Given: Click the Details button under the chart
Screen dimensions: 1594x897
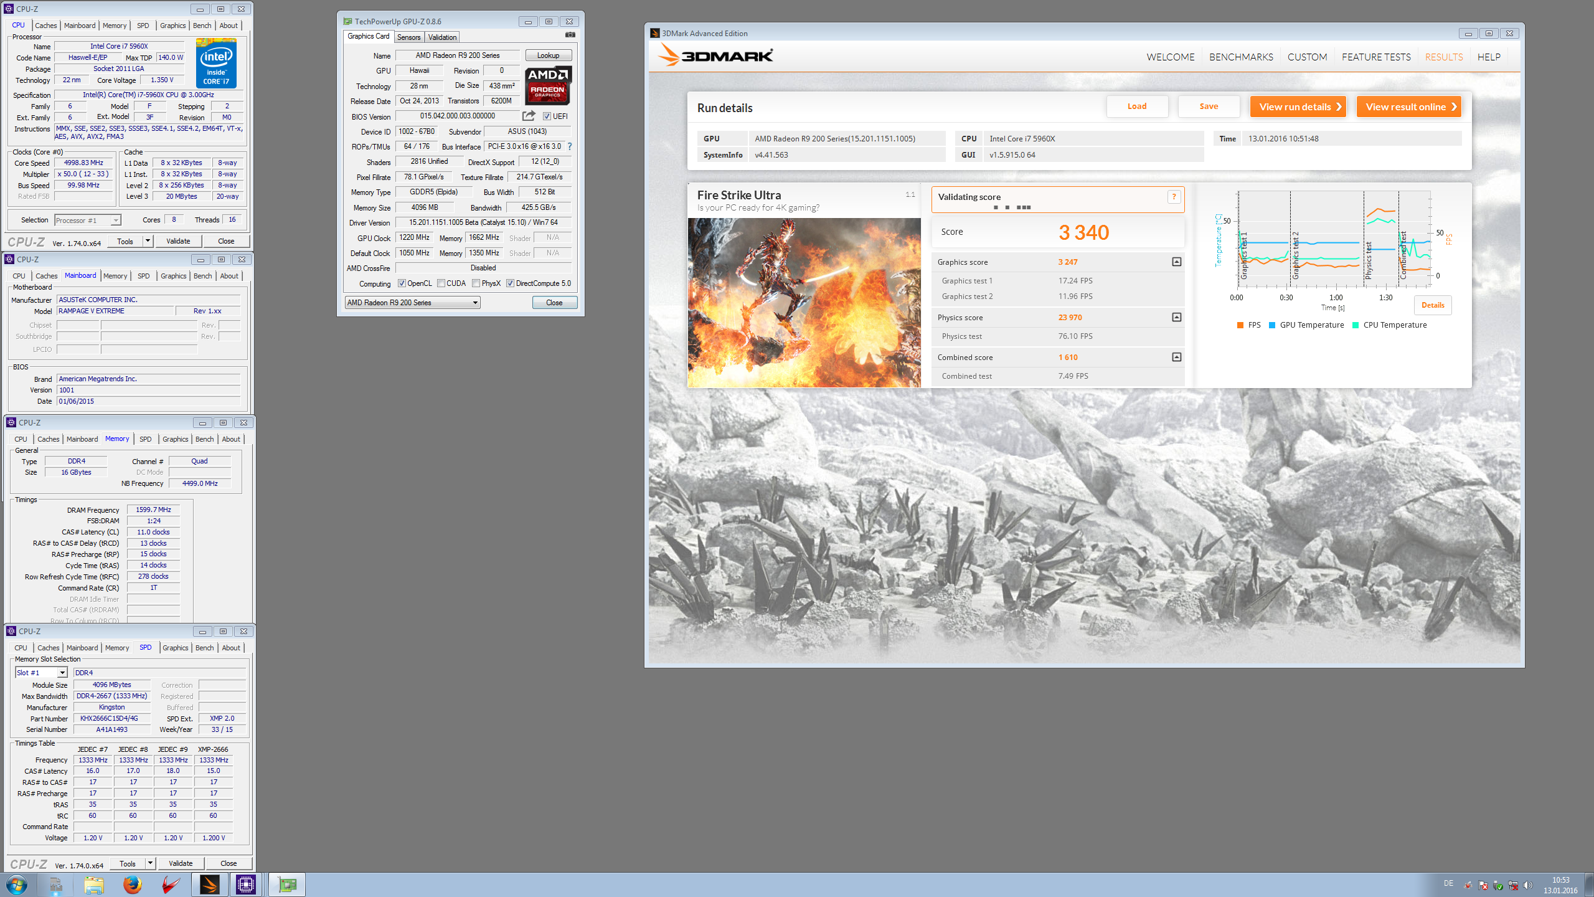Looking at the screenshot, I should tap(1433, 305).
